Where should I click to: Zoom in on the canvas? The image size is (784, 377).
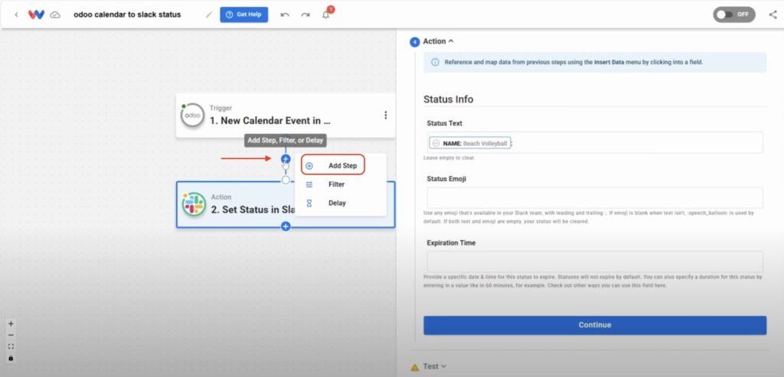tap(11, 323)
